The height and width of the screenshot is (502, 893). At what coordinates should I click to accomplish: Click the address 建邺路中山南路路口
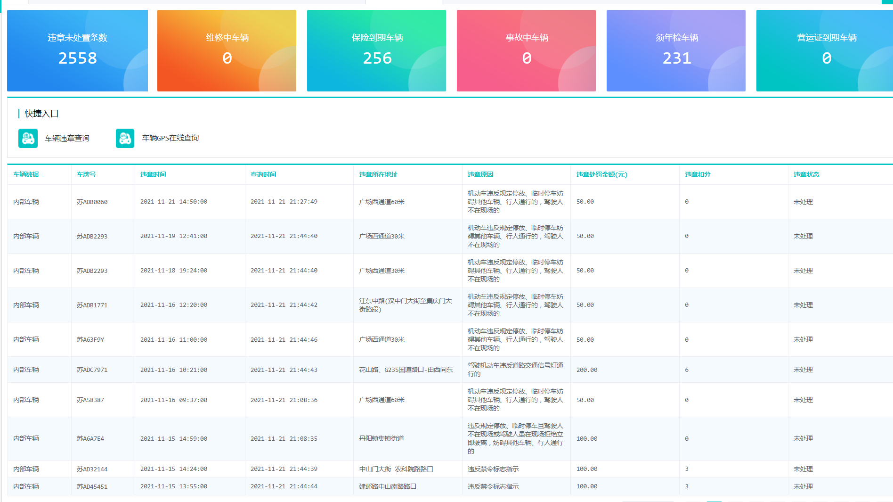[x=388, y=486]
